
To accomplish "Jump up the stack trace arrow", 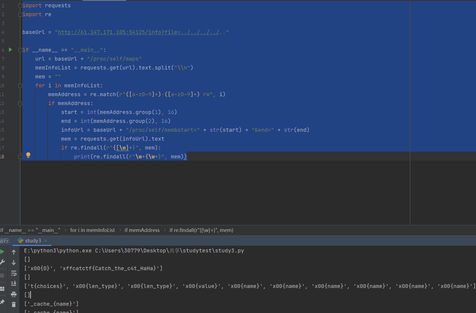I will [14, 252].
